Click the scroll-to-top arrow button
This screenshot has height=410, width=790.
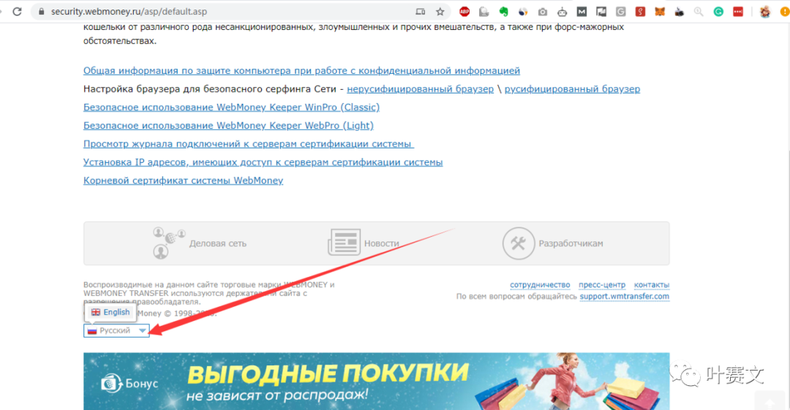tap(770, 402)
